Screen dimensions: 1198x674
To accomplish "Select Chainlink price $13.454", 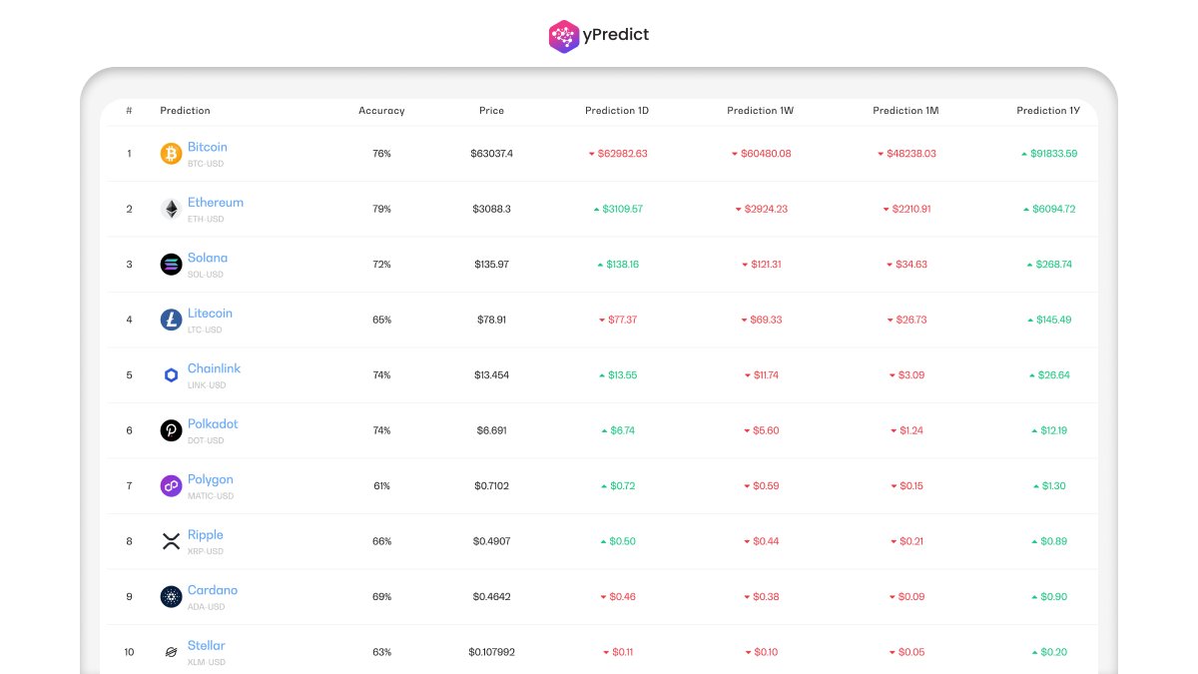I will click(x=491, y=375).
